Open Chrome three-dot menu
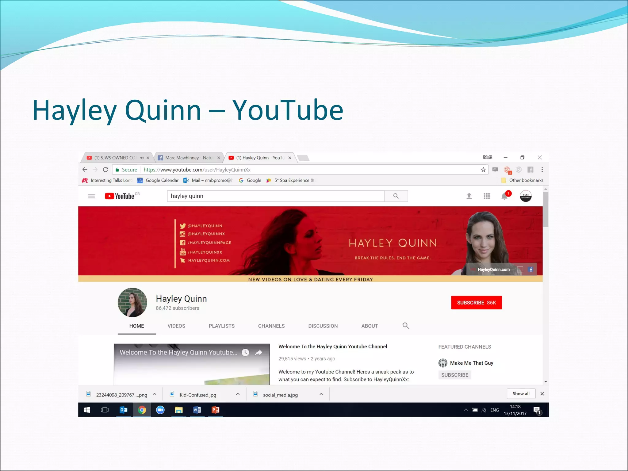Screen dimensions: 628x471 (542, 170)
